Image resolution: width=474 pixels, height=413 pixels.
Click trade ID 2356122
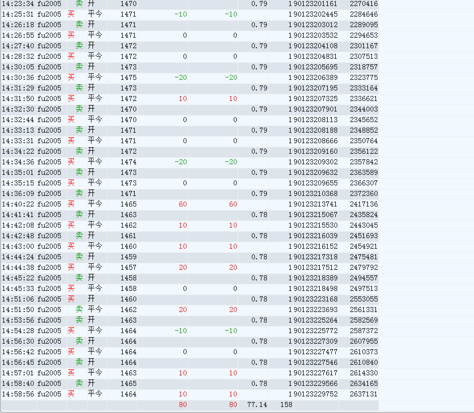[x=363, y=152]
